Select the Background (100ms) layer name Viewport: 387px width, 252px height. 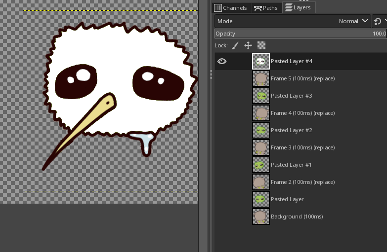pyautogui.click(x=297, y=216)
